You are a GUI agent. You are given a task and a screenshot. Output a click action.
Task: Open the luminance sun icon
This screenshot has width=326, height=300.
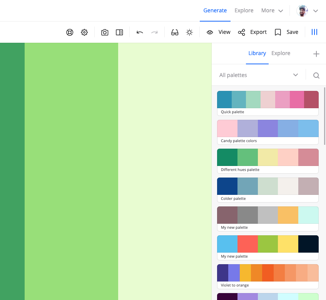click(x=189, y=32)
